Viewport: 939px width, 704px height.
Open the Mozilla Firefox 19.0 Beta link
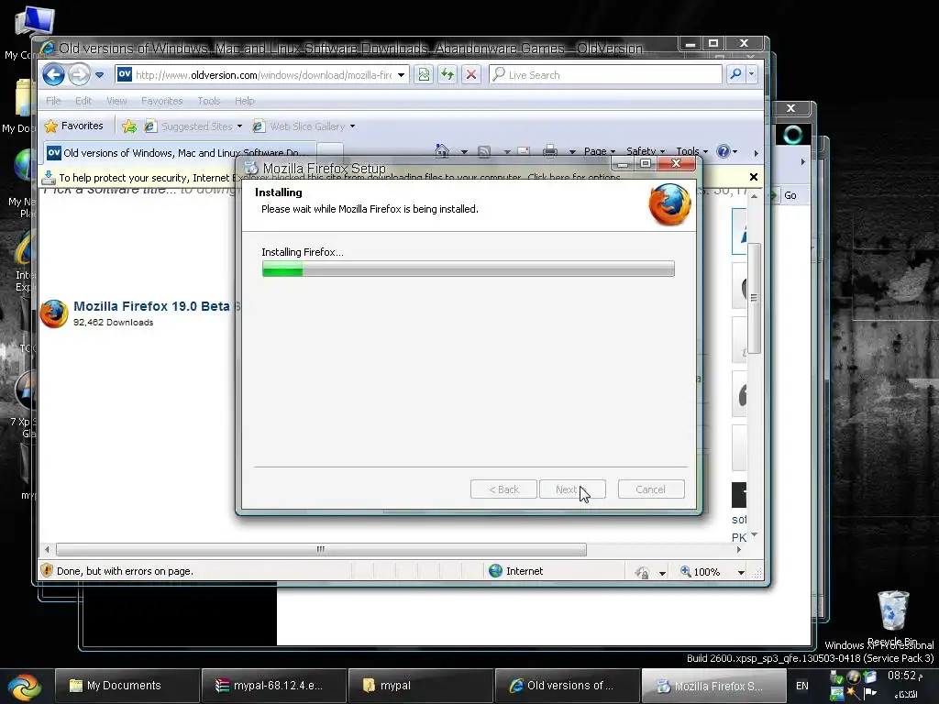click(151, 306)
